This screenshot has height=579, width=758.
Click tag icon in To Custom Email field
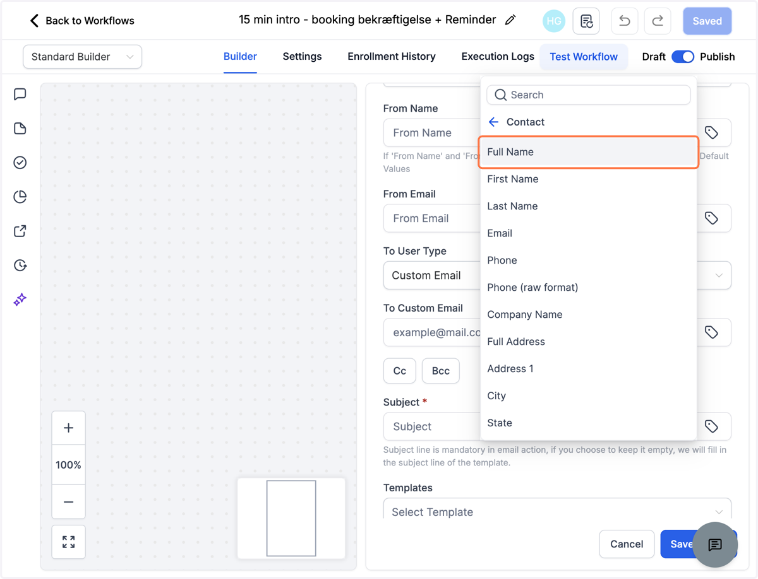[711, 332]
